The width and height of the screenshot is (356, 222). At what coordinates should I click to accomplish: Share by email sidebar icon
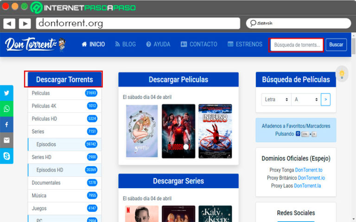[6, 140]
